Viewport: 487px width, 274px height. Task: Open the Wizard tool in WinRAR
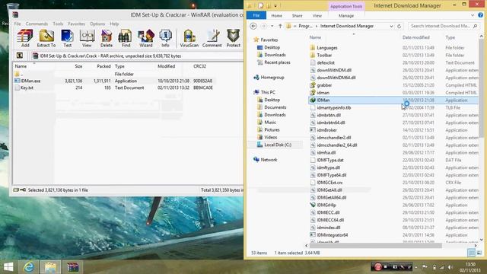(x=145, y=38)
